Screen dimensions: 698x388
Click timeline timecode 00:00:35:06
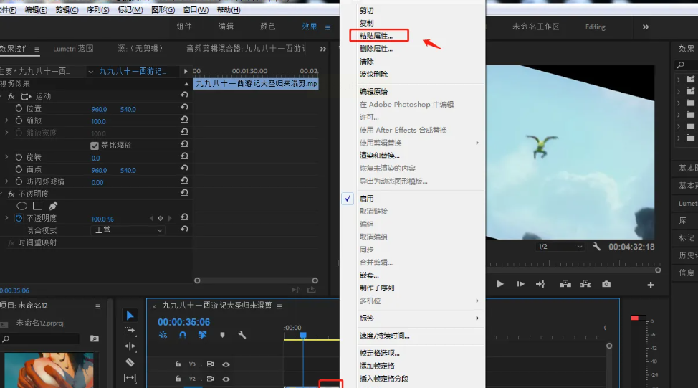184,322
